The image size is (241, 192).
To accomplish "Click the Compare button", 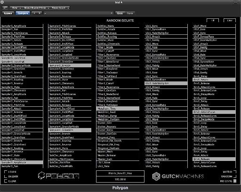I will [x=23, y=13].
